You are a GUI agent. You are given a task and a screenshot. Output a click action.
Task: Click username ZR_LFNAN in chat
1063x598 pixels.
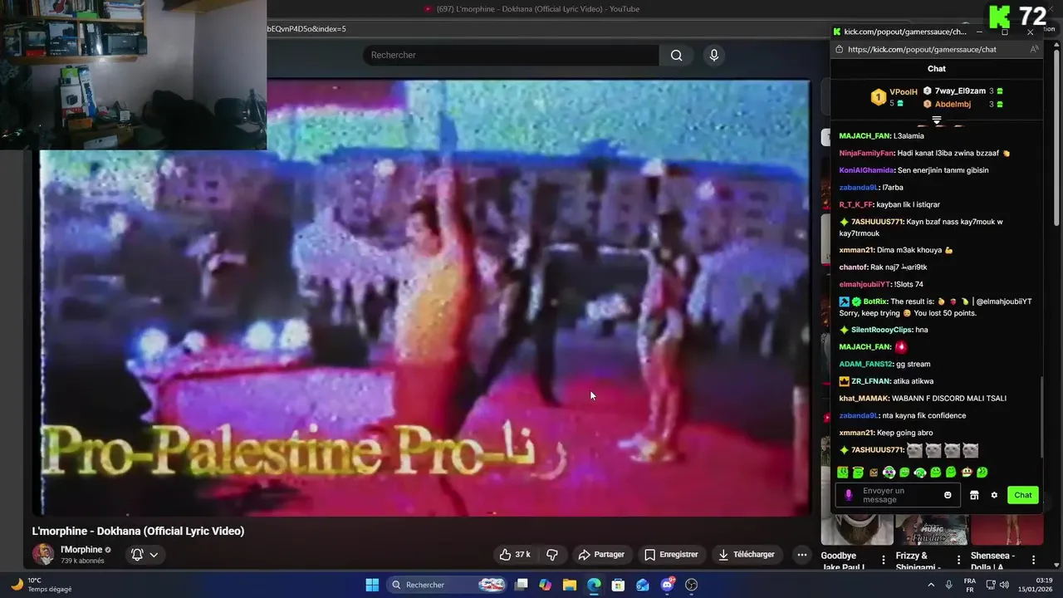click(x=870, y=381)
